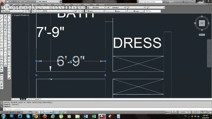This screenshot has height=119, width=212.
Task: Open Layer Properties Manager icon
Action: point(33,11)
